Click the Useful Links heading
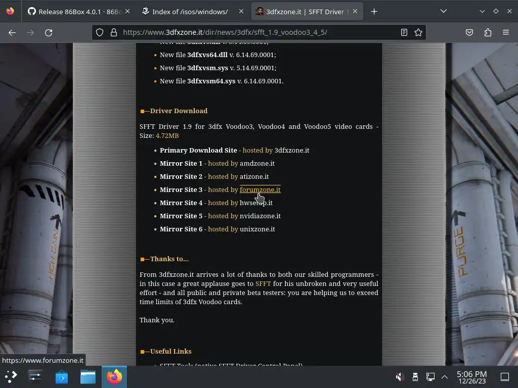 coord(170,352)
